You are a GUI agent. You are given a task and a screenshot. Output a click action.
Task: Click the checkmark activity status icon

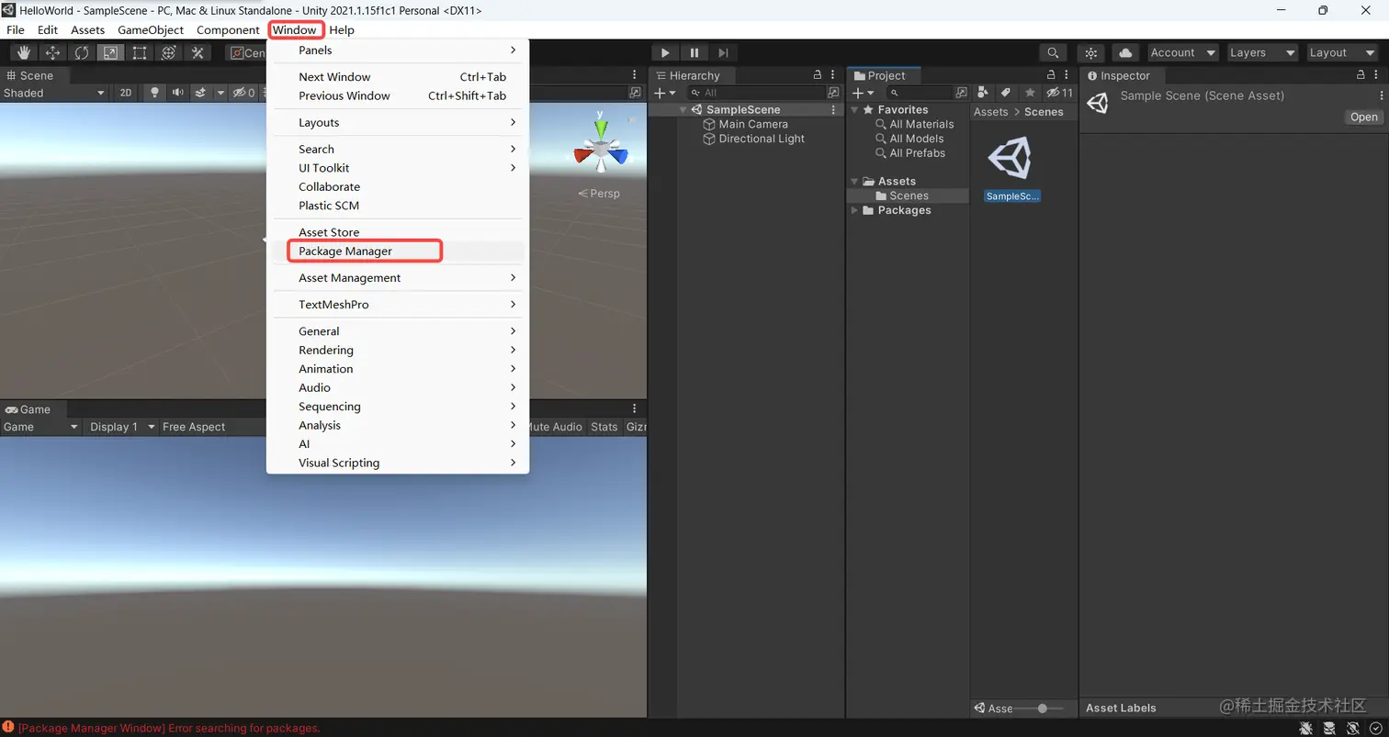coord(1375,728)
